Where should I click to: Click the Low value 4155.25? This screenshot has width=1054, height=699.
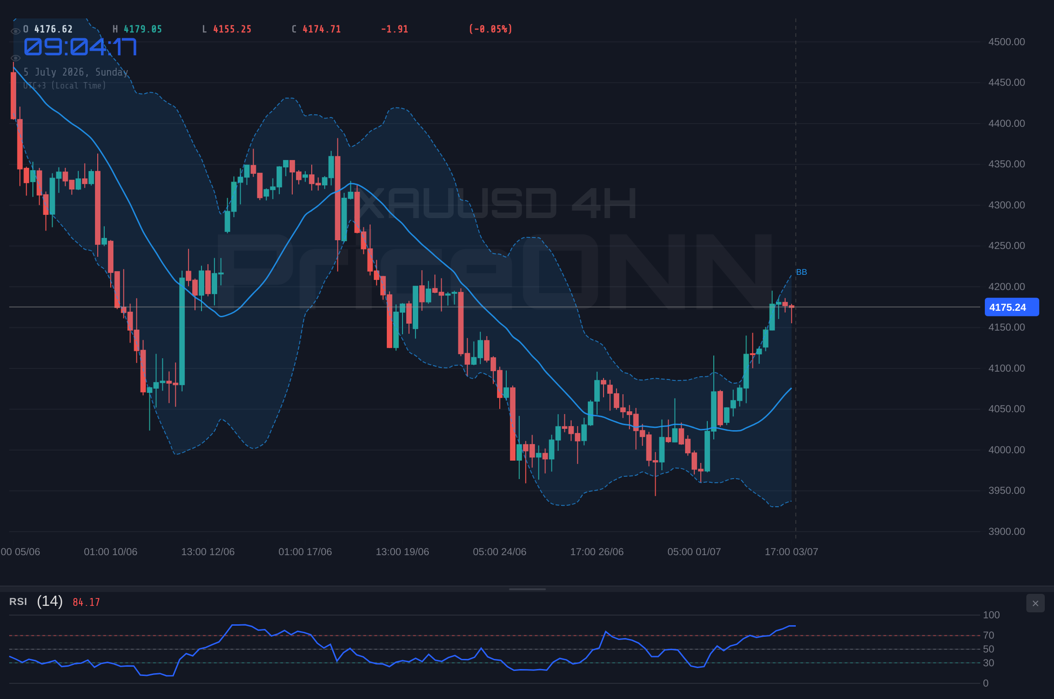click(x=232, y=29)
